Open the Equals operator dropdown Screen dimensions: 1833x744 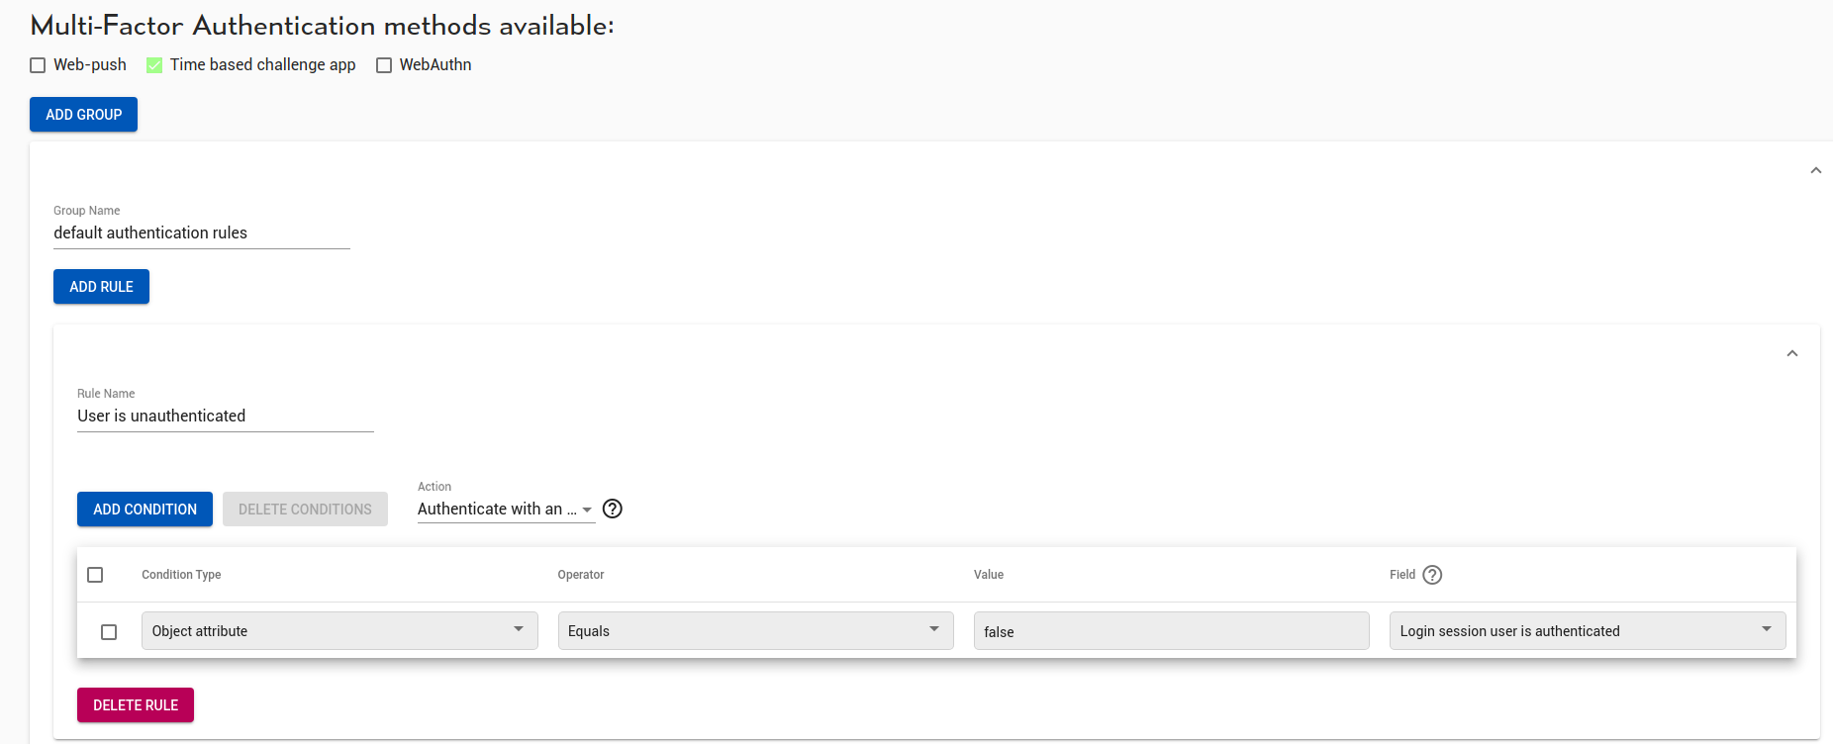[x=755, y=631]
